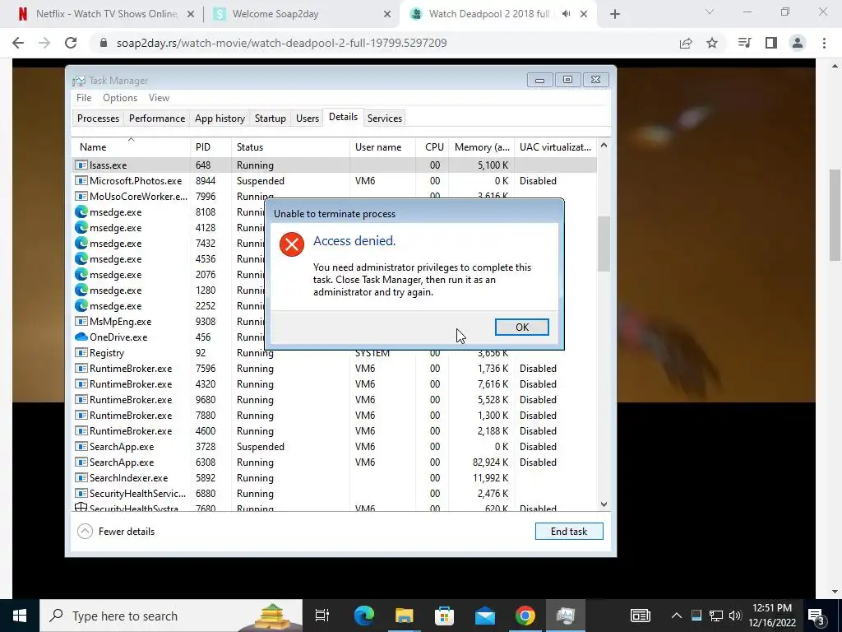Viewport: 842px width, 632px height.
Task: Select SearchIndexer.exe process
Action: point(334,478)
